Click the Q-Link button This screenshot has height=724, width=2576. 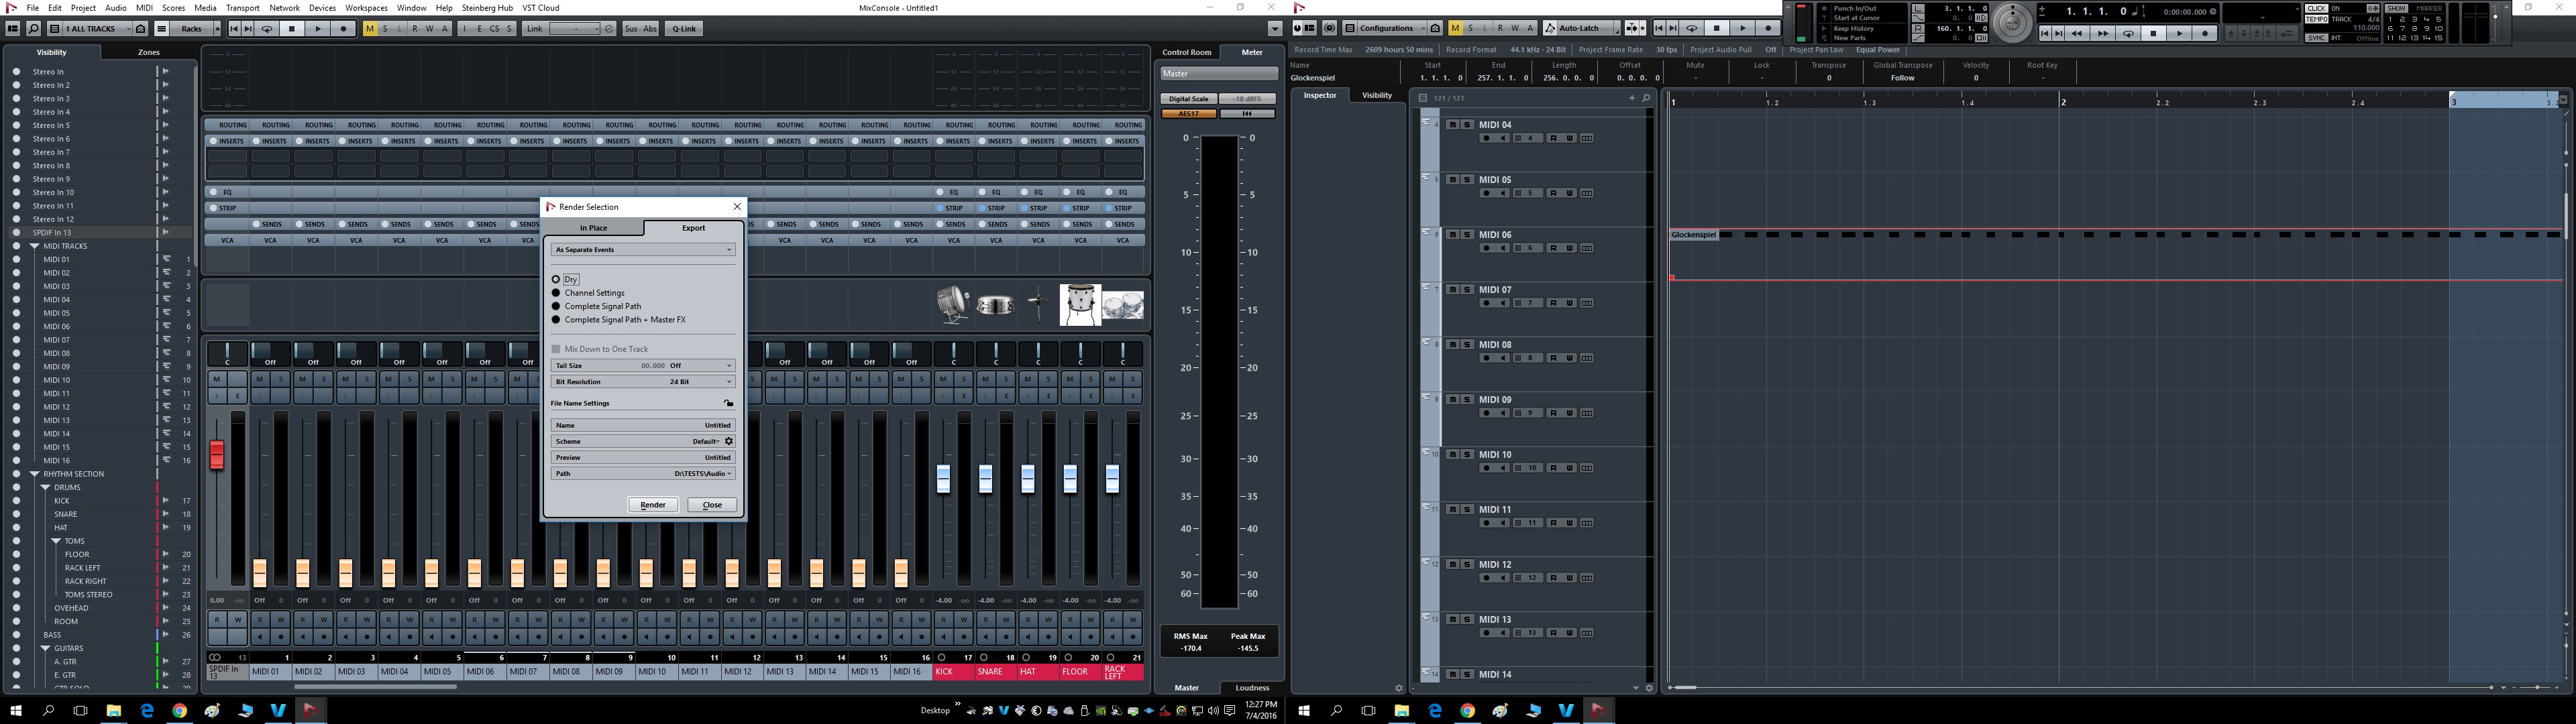(x=684, y=29)
